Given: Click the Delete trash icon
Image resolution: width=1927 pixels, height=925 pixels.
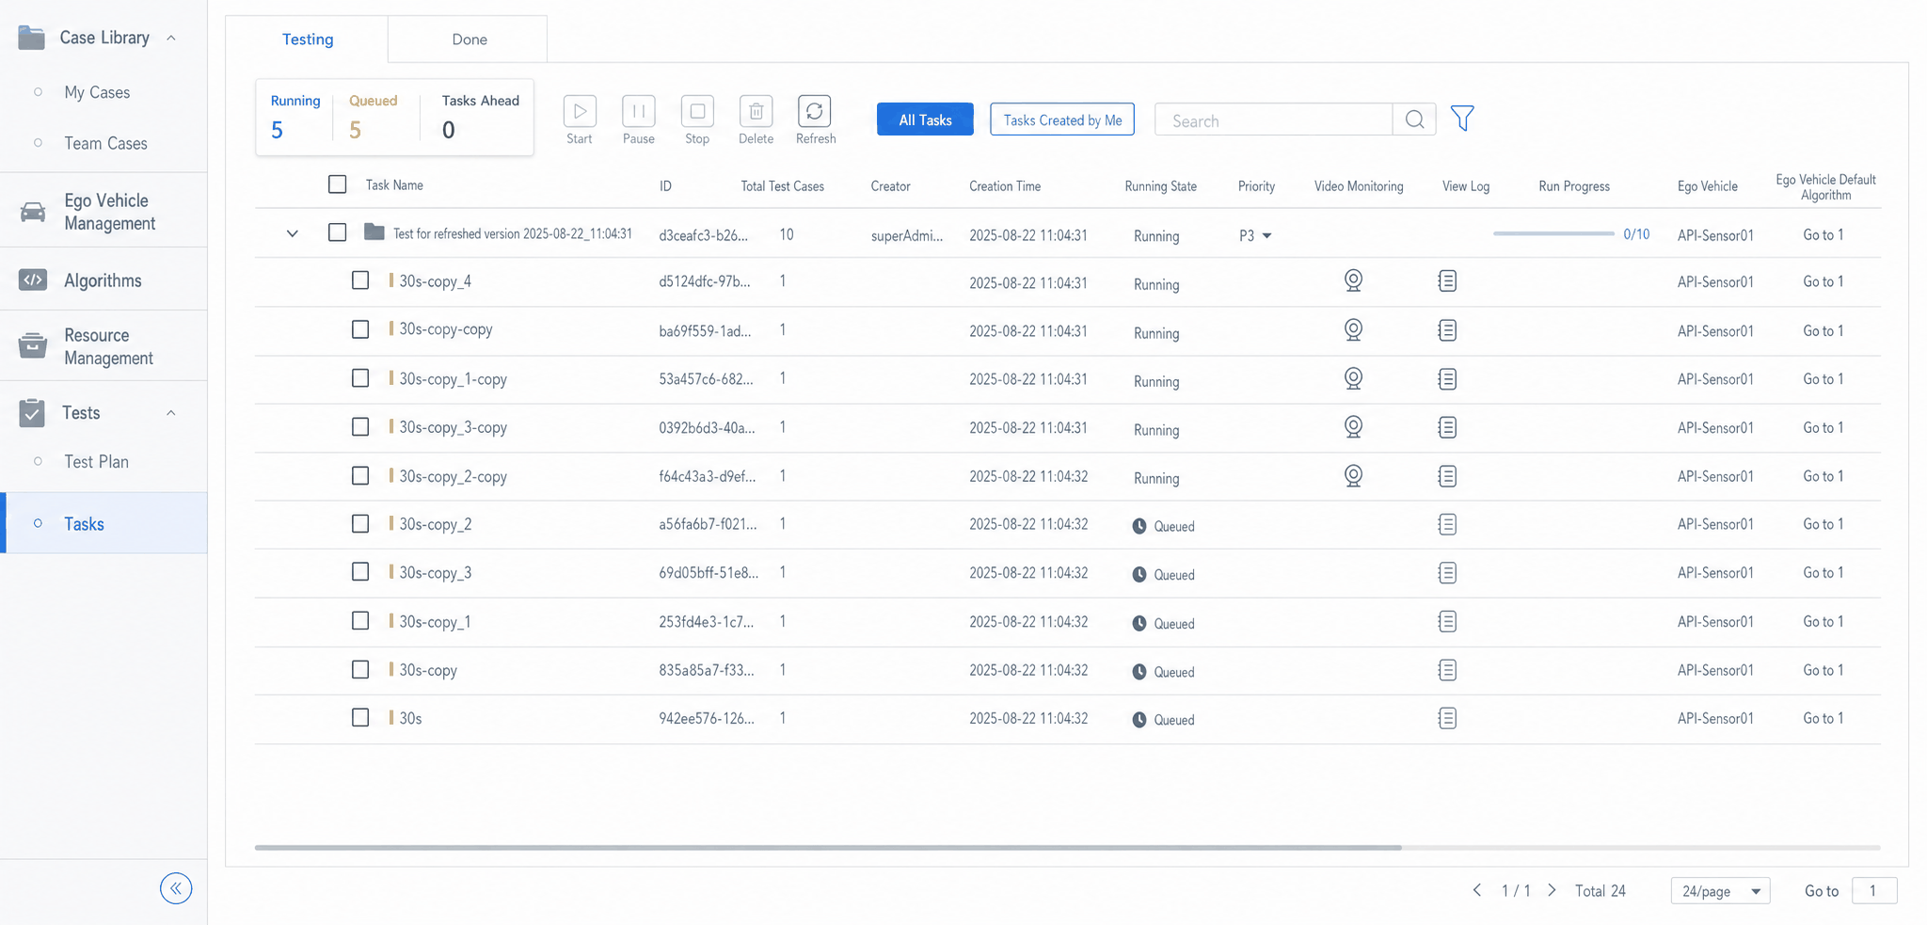Looking at the screenshot, I should pyautogui.click(x=756, y=111).
